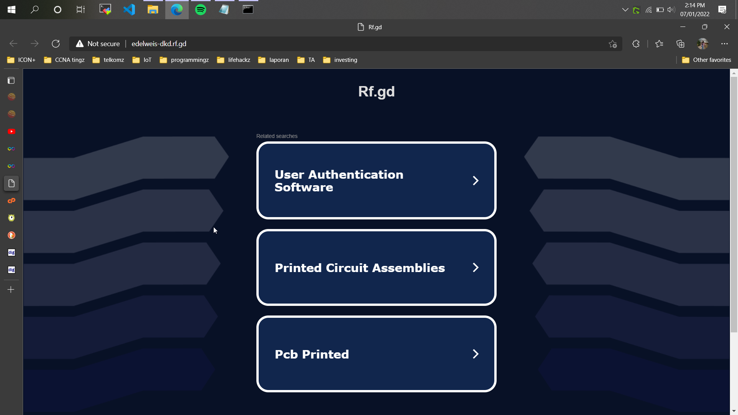Expand the Other favorites folder
Screen dimensions: 738x415
(706, 60)
